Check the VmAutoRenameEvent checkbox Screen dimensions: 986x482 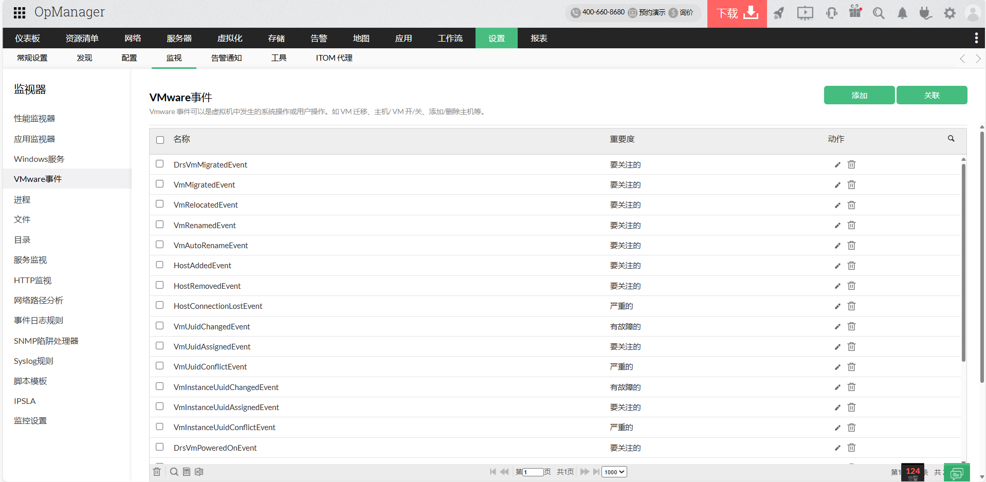[x=159, y=245]
